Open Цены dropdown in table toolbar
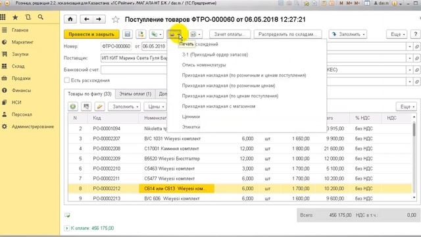421x237 pixels. (155, 107)
